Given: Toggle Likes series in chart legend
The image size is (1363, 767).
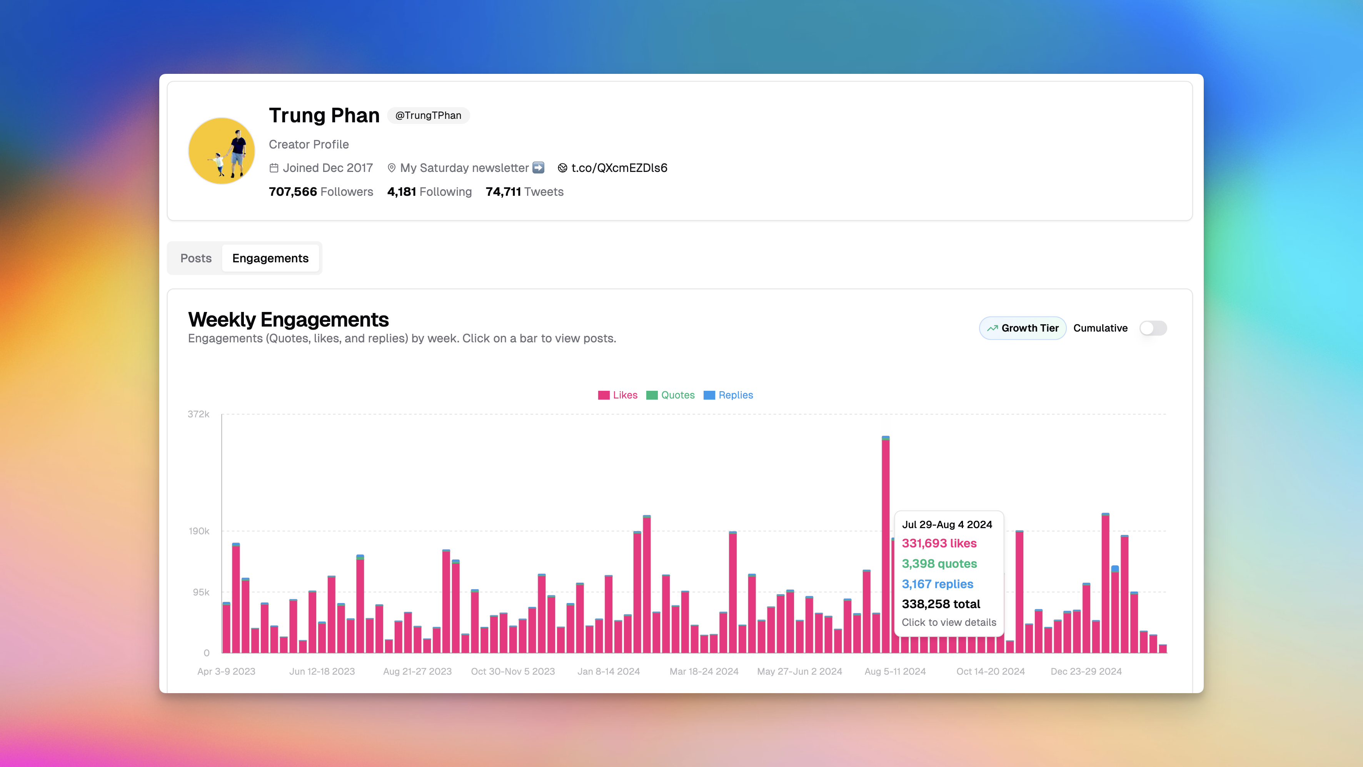Looking at the screenshot, I should point(617,395).
